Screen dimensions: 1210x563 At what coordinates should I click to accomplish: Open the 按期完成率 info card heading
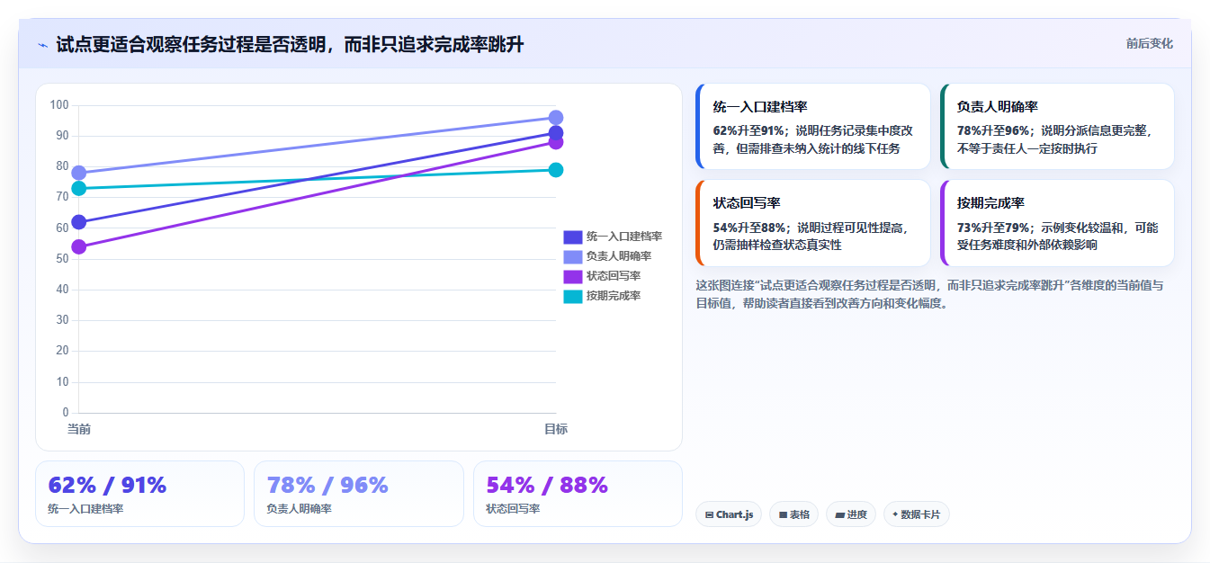pos(990,202)
